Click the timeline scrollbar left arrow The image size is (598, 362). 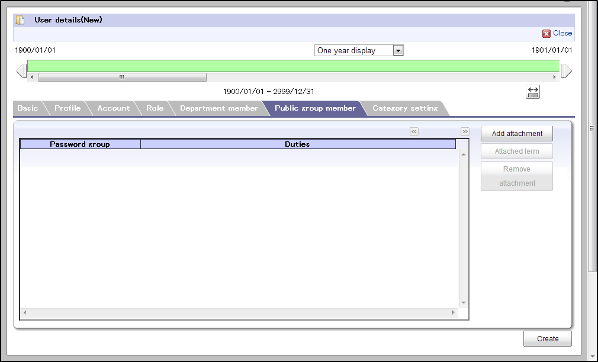32,77
